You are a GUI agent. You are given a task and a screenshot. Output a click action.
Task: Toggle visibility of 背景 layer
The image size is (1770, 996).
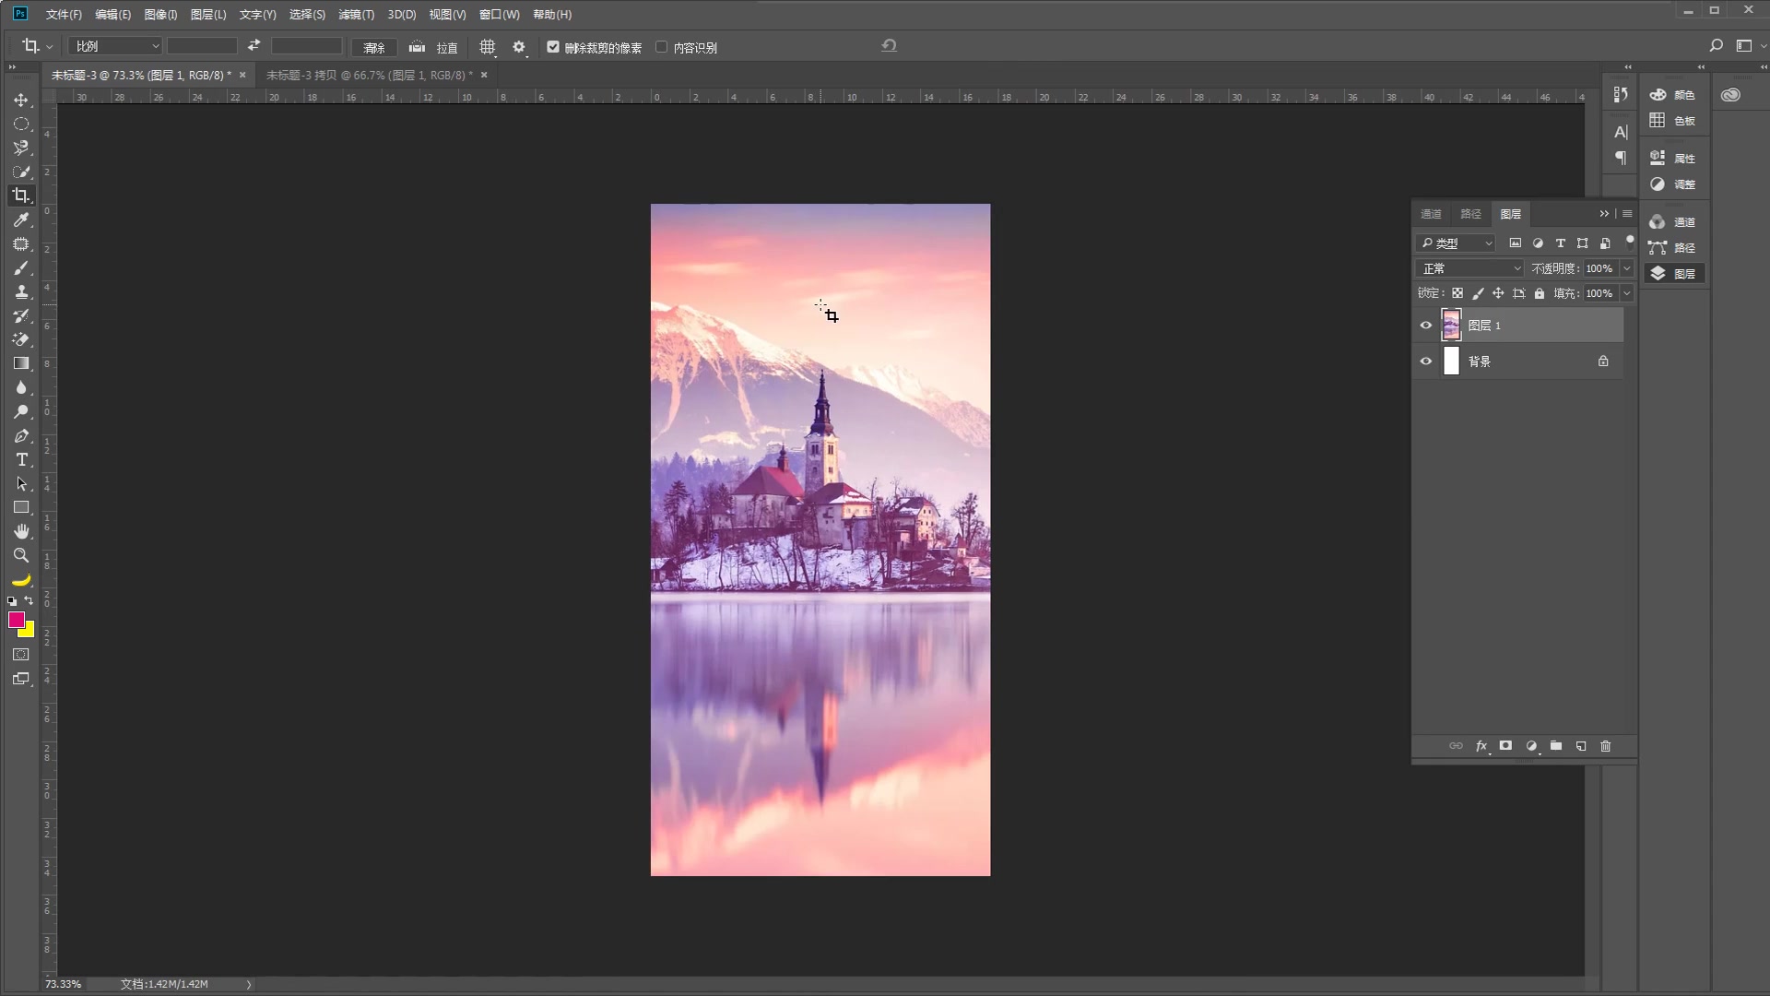pos(1426,362)
